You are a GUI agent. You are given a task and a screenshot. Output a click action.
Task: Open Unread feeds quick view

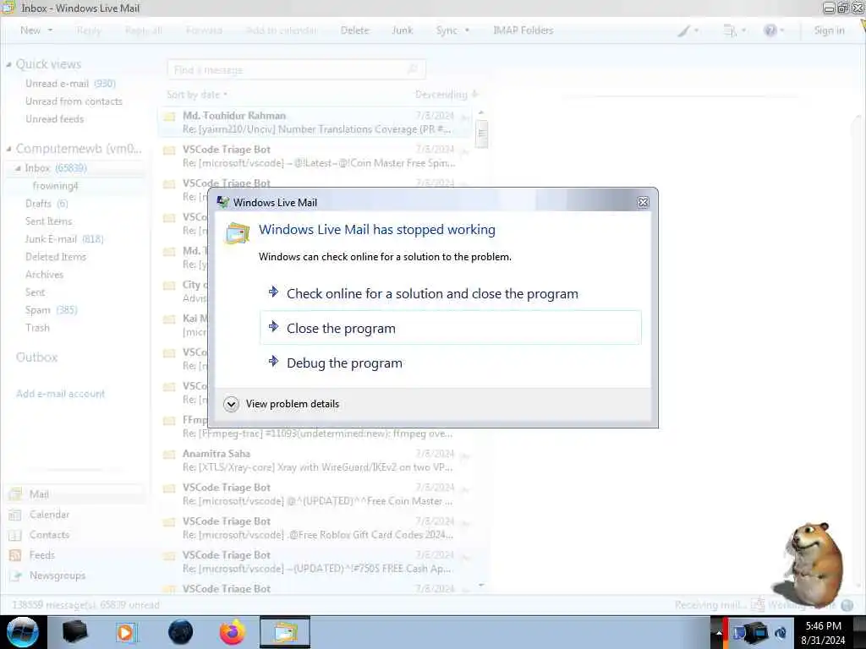[54, 118]
